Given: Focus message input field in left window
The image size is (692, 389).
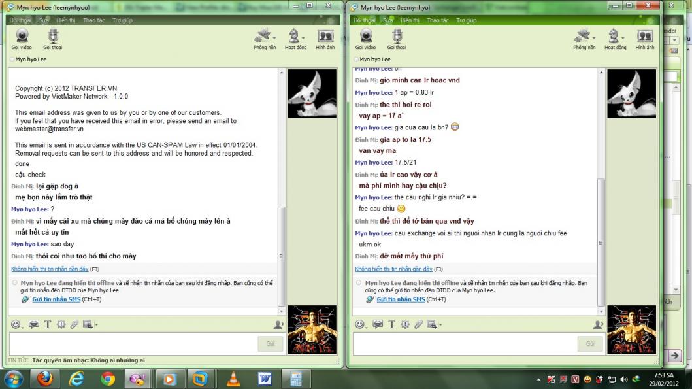Looking at the screenshot, I should pyautogui.click(x=133, y=344).
